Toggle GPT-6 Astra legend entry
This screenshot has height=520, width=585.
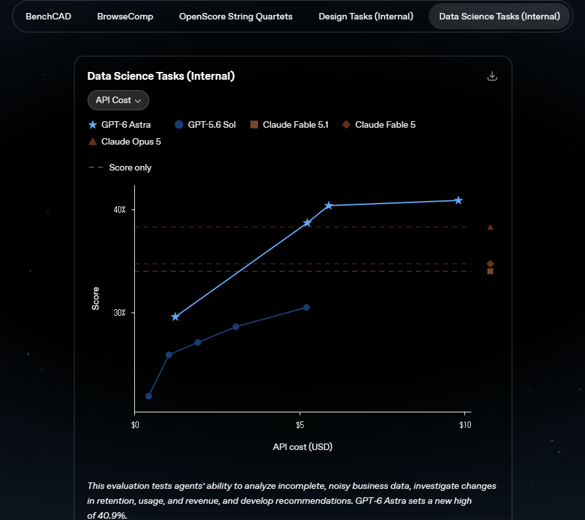tap(120, 124)
